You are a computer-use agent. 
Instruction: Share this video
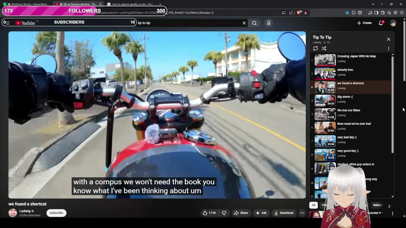click(x=241, y=213)
